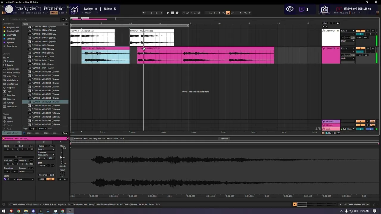Select the A Reverb return track
This screenshot has height=214, width=381.
tap(331, 121)
